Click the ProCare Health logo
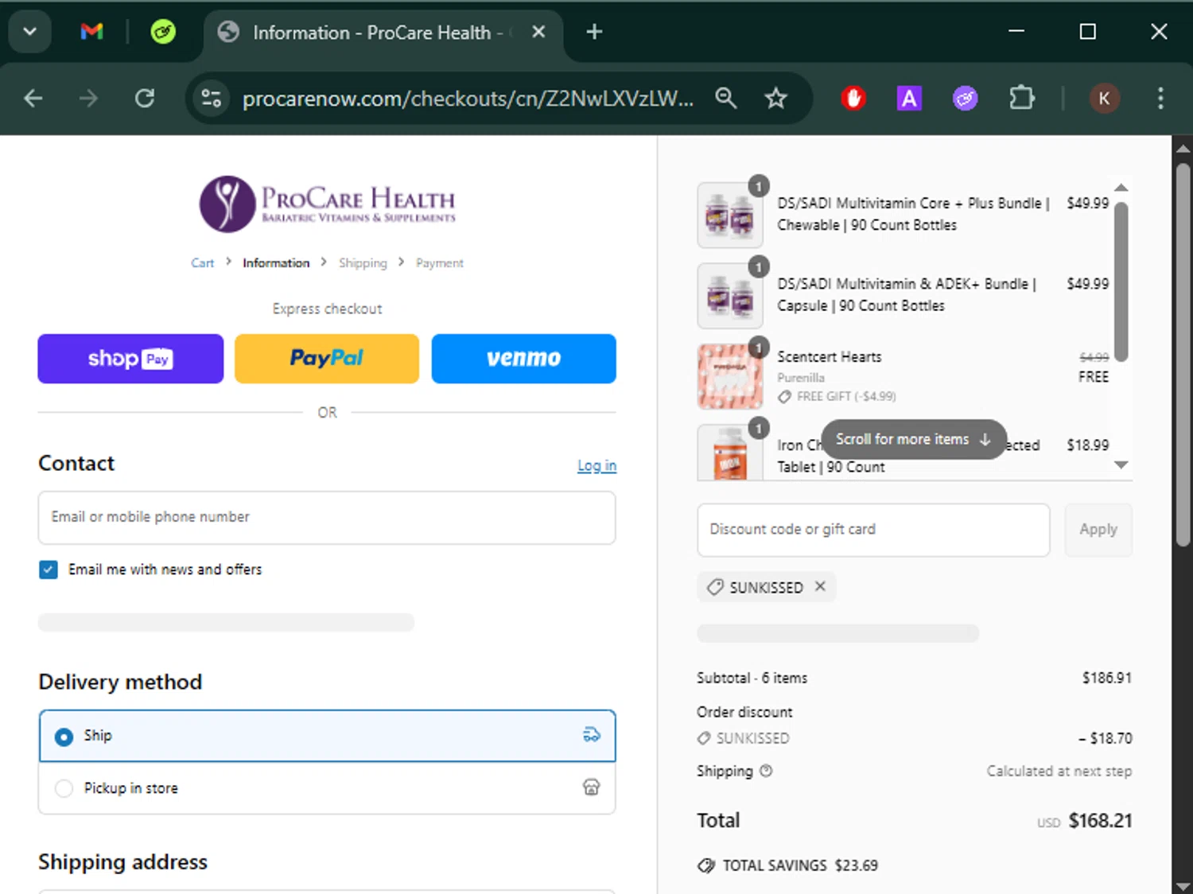The width and height of the screenshot is (1193, 894). click(327, 204)
